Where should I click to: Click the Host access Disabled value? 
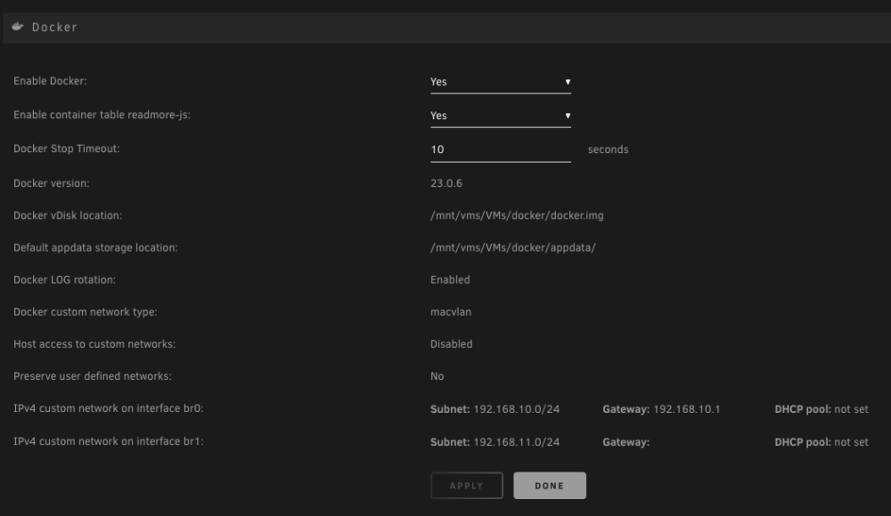[x=451, y=344]
